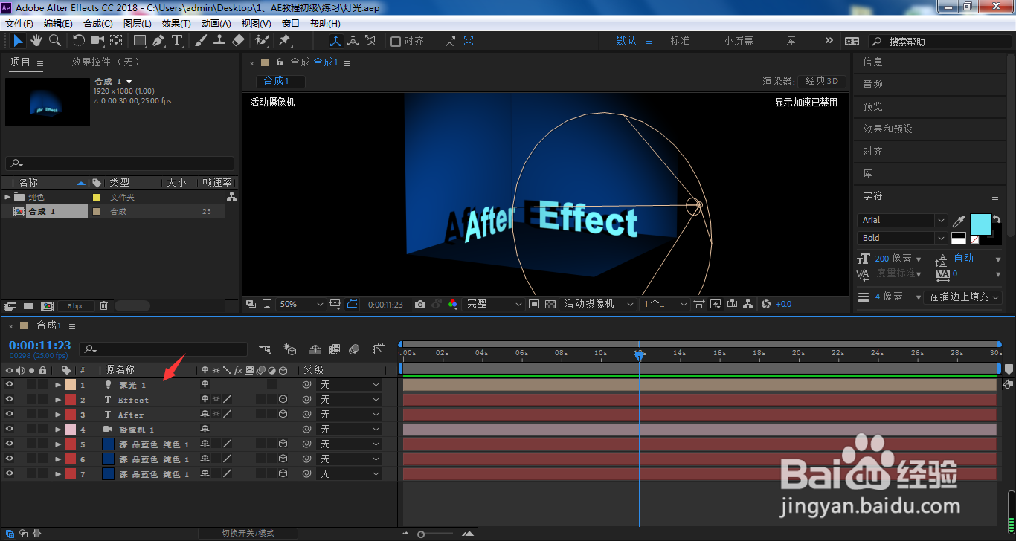This screenshot has height=541, width=1016.
Task: Hide the 摄像机 1 layer
Action: point(10,430)
